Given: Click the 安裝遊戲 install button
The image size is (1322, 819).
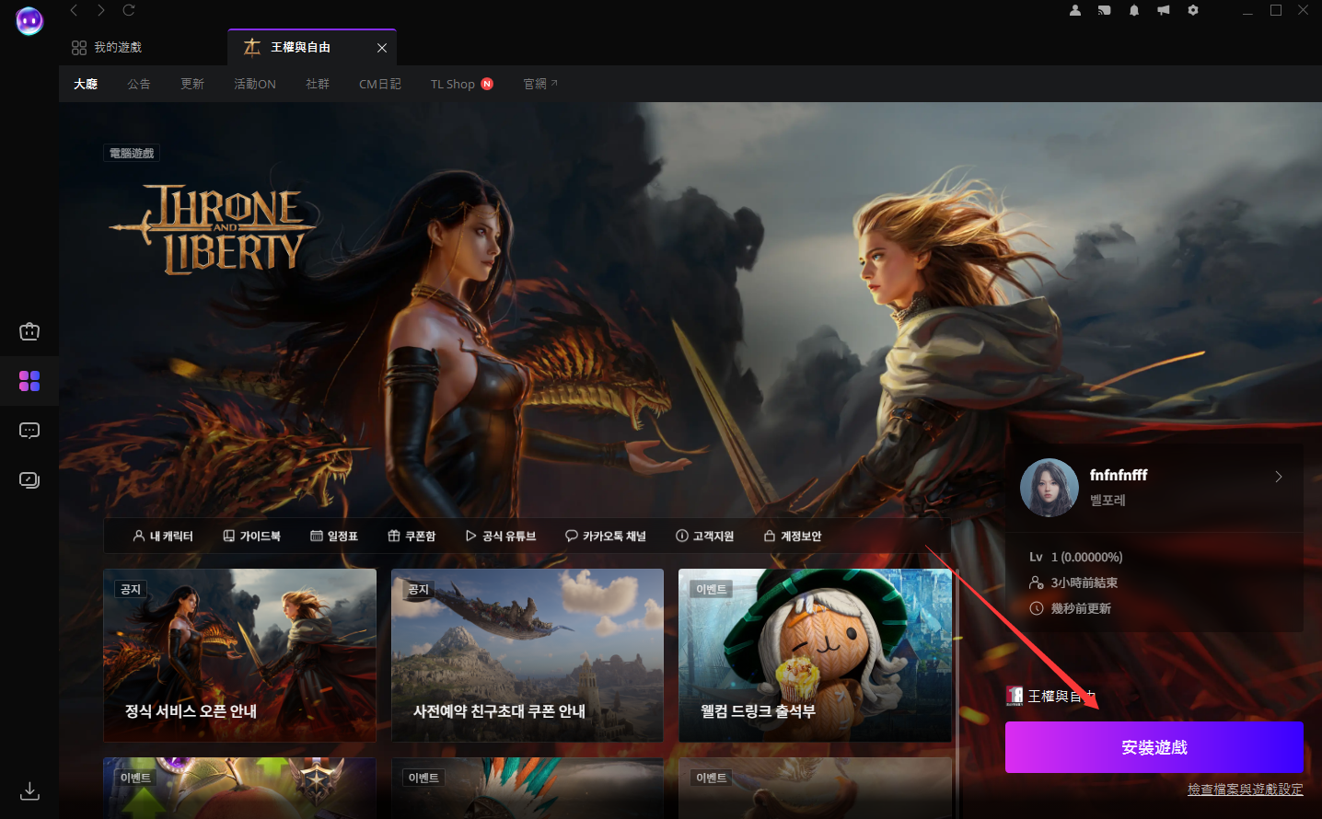Looking at the screenshot, I should click(x=1154, y=747).
